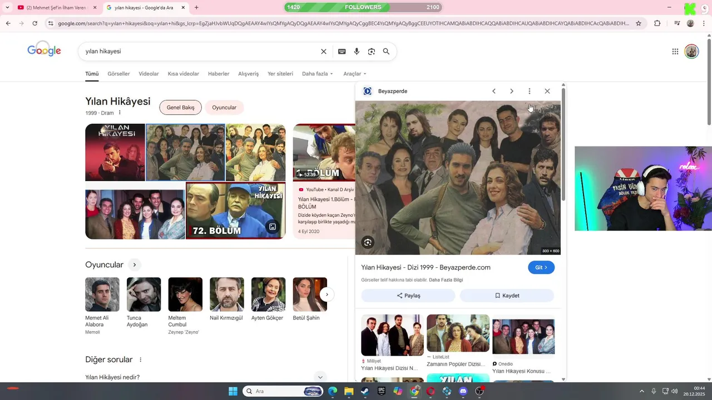Open options beside Diğer sorular heading

click(x=140, y=360)
